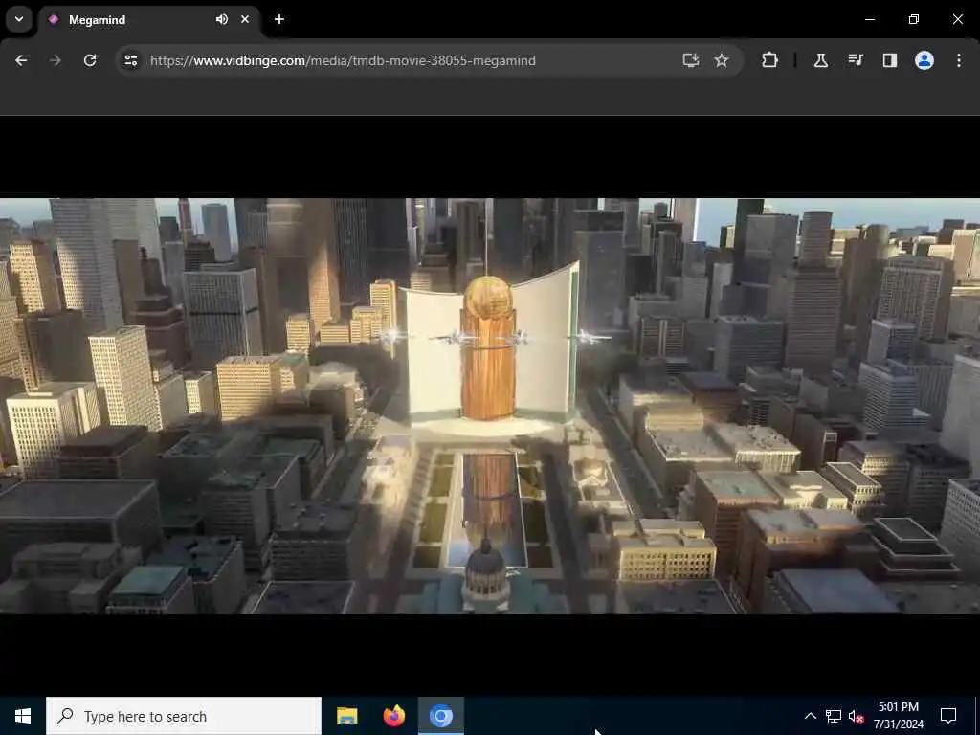Open the Windows Start menu
Screen dimensions: 980x735
23,716
